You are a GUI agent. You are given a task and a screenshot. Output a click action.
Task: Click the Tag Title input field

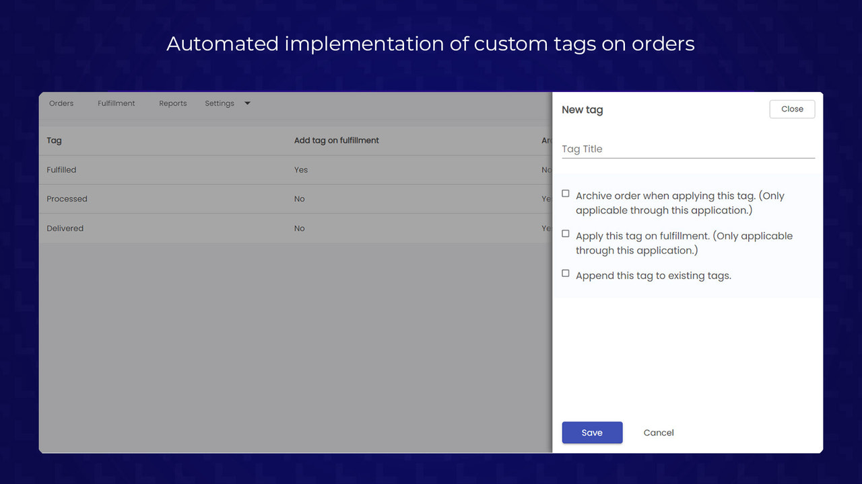(x=688, y=149)
